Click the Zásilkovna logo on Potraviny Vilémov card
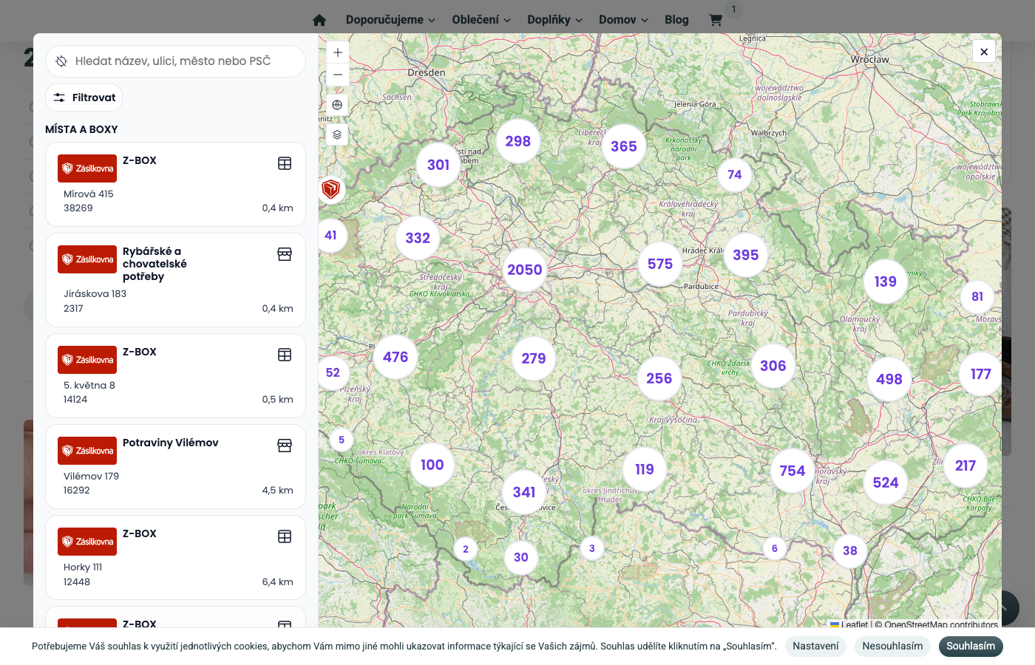 tap(87, 451)
